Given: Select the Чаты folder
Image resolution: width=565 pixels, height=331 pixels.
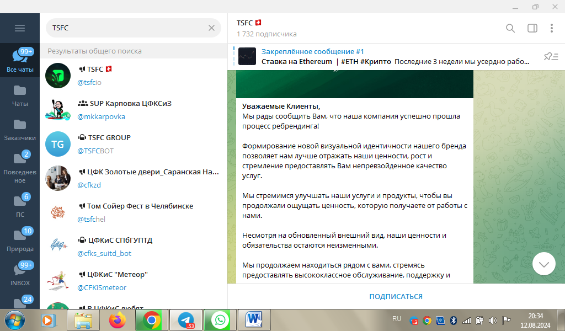Looking at the screenshot, I should 20,96.
